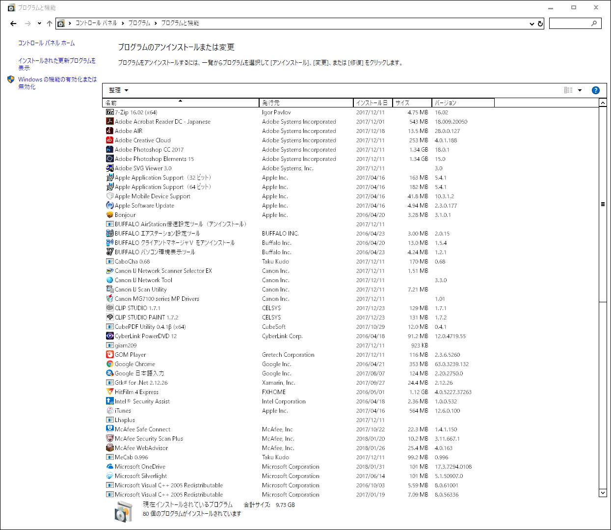Select the Adobe Photoshop Elements 15 icon
Screen dimensions: 611x530
(110, 159)
